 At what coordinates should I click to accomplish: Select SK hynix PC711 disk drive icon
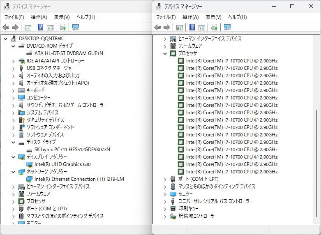tap(29, 150)
